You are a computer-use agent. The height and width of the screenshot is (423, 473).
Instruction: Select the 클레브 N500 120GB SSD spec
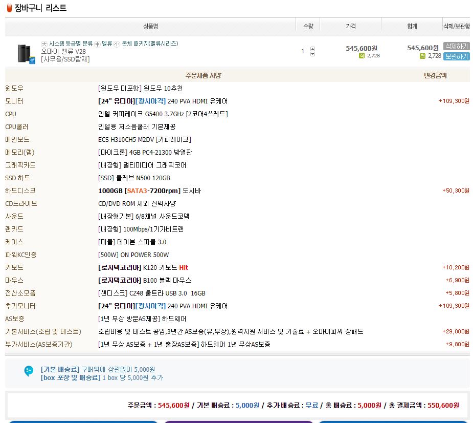click(134, 178)
